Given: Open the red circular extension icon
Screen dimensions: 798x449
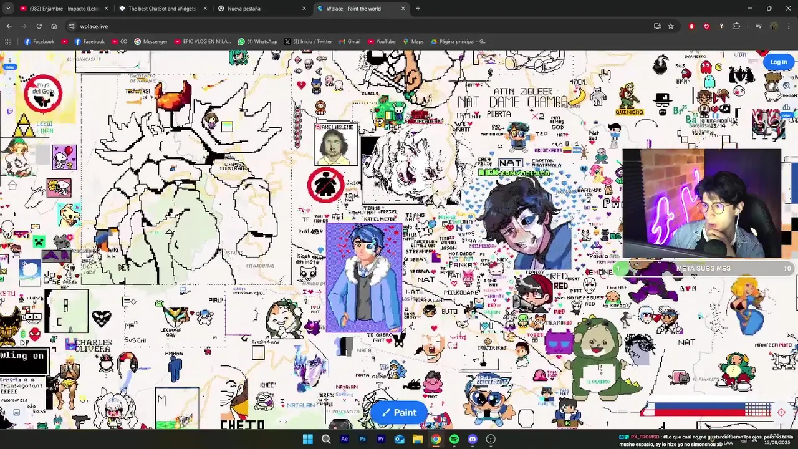Looking at the screenshot, I should pos(706,26).
